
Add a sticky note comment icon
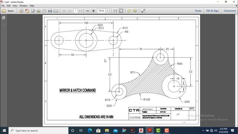pyautogui.click(x=129, y=11)
